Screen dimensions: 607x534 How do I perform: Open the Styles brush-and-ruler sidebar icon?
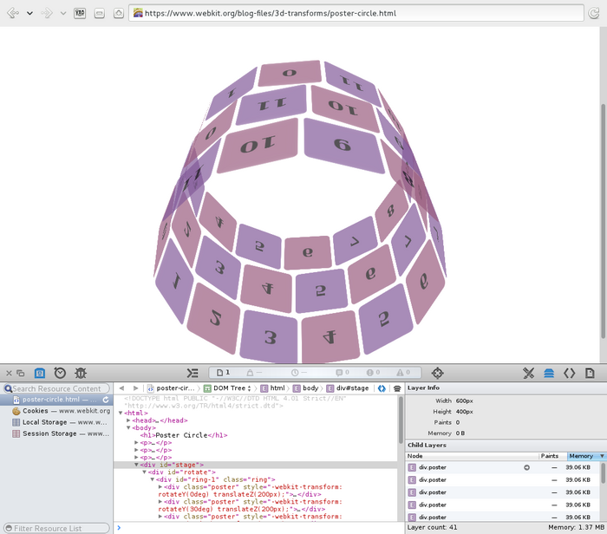(528, 373)
